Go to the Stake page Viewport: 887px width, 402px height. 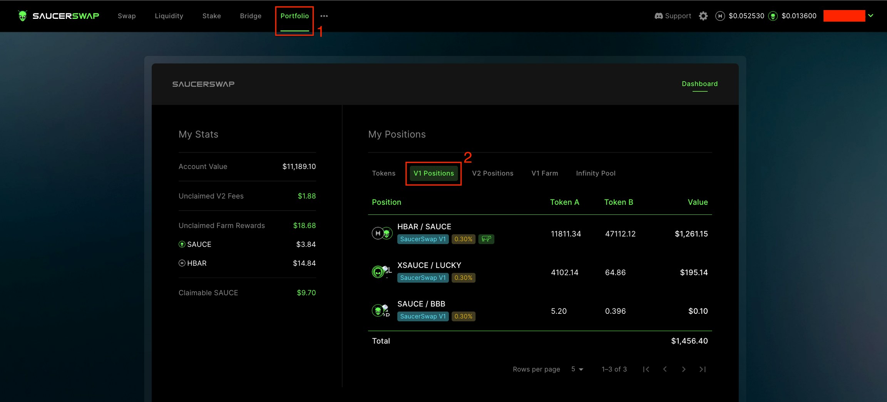(212, 16)
